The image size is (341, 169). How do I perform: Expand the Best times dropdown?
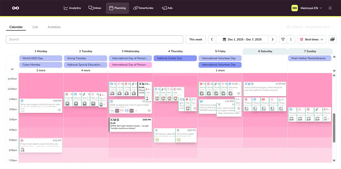click(x=311, y=39)
